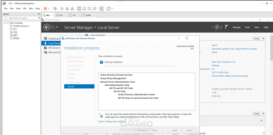The width and height of the screenshot is (273, 135).
Task: Click the Console view toolbar icon
Action: tap(102, 9)
